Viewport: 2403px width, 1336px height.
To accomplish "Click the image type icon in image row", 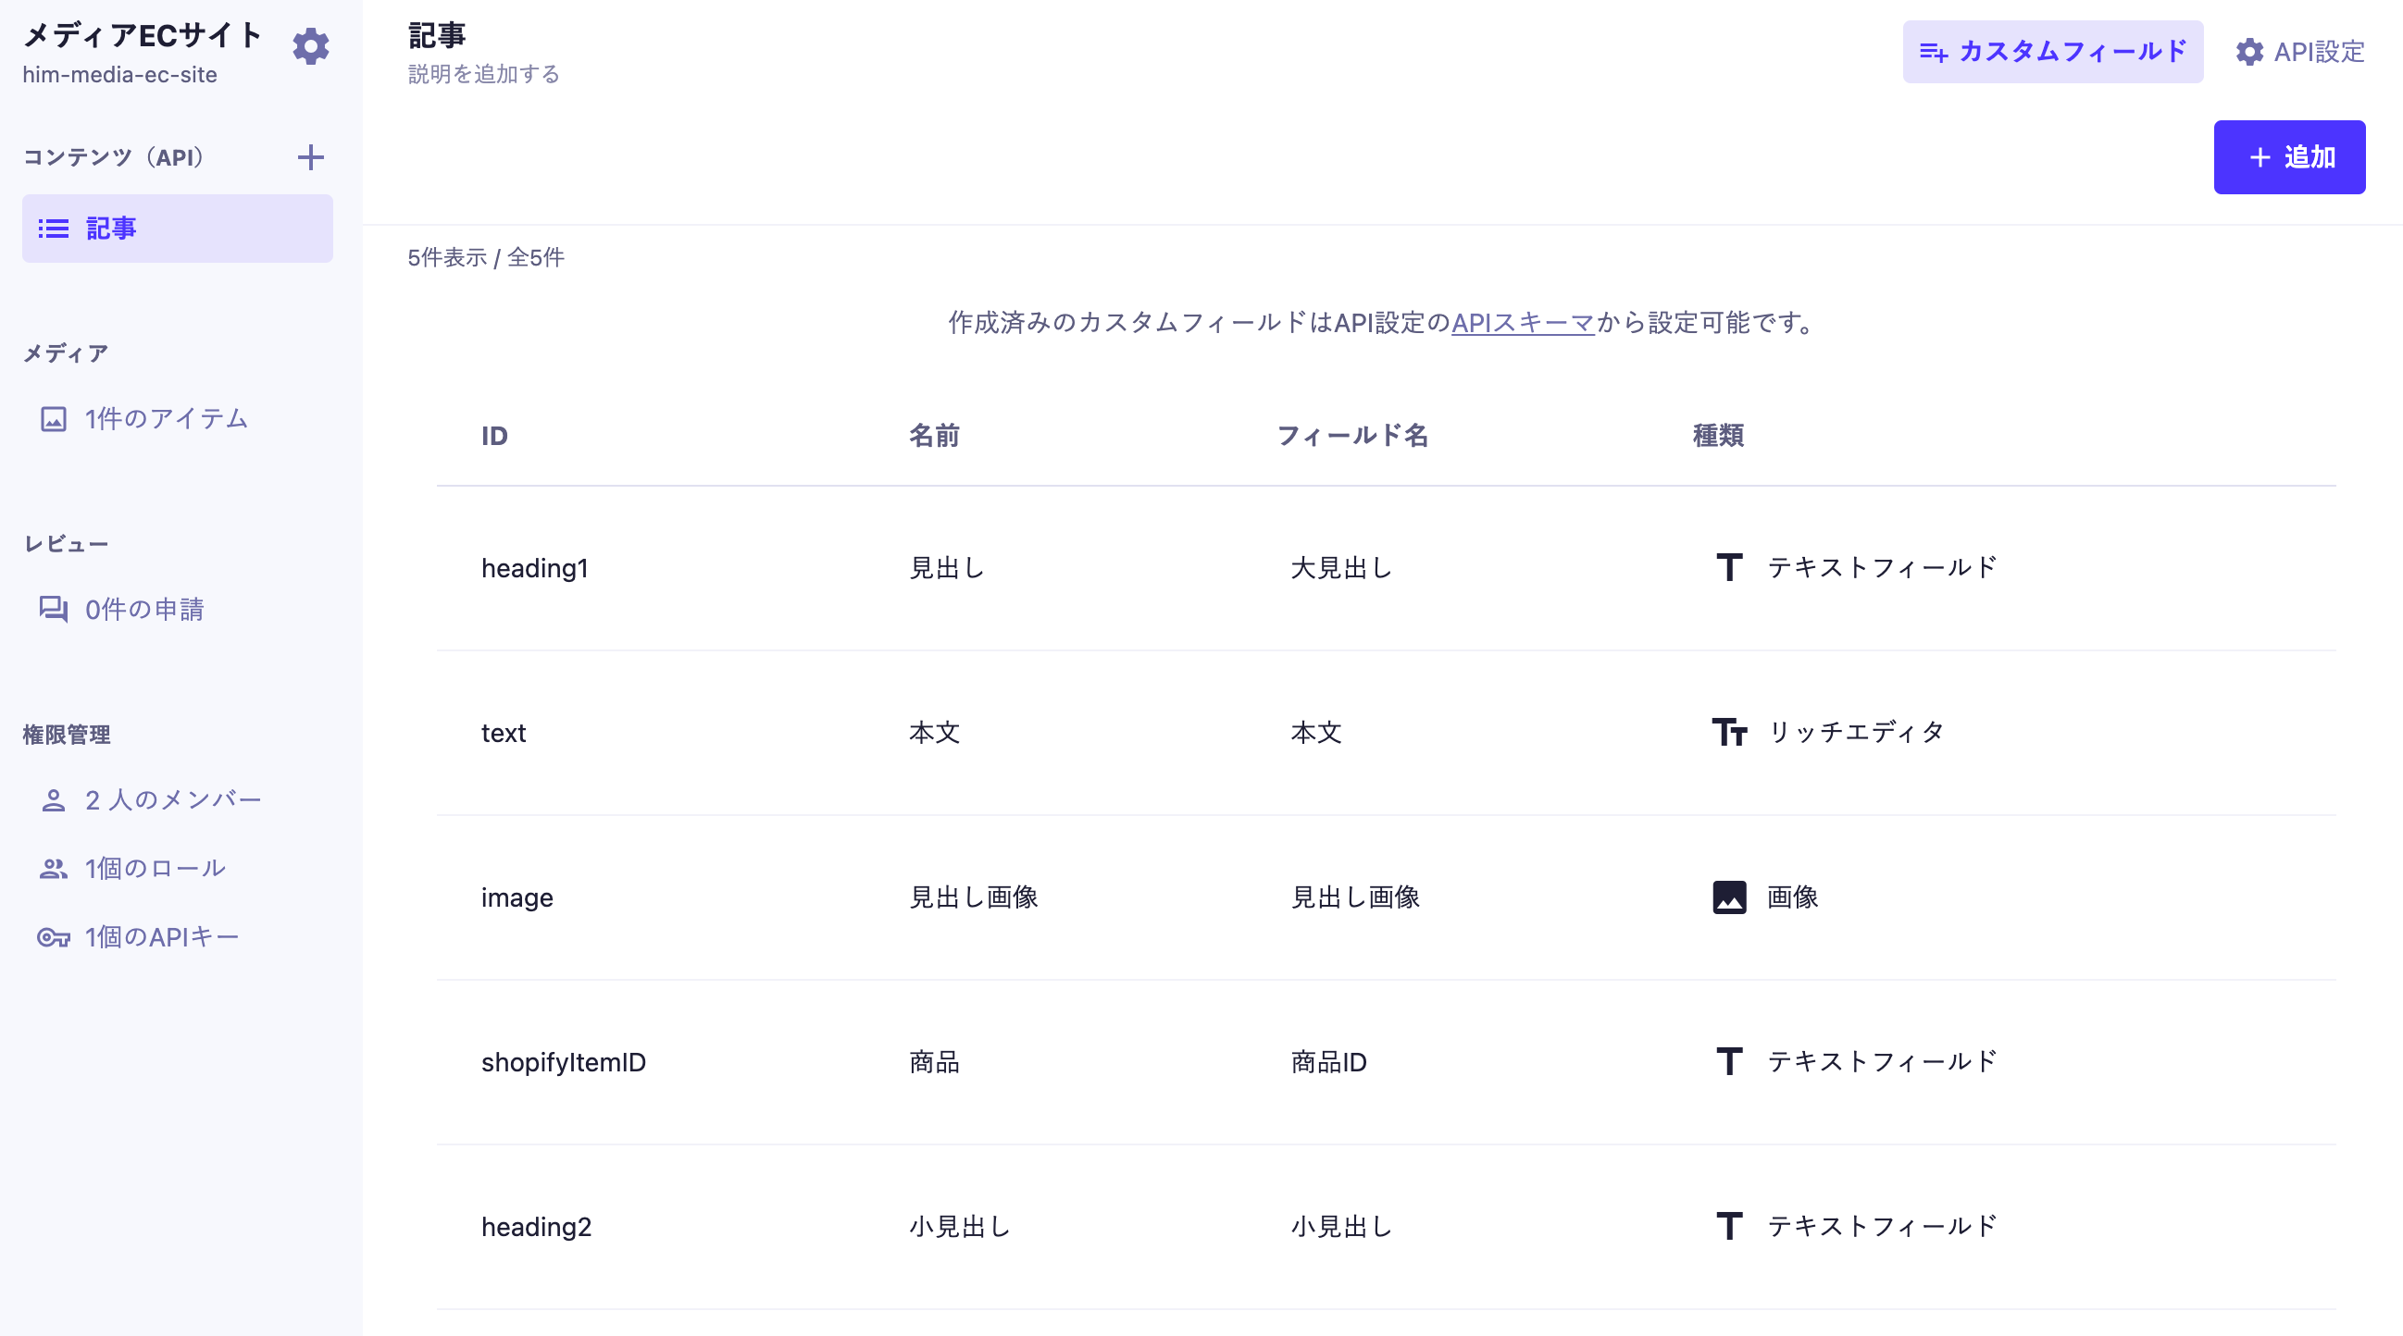I will [1728, 897].
